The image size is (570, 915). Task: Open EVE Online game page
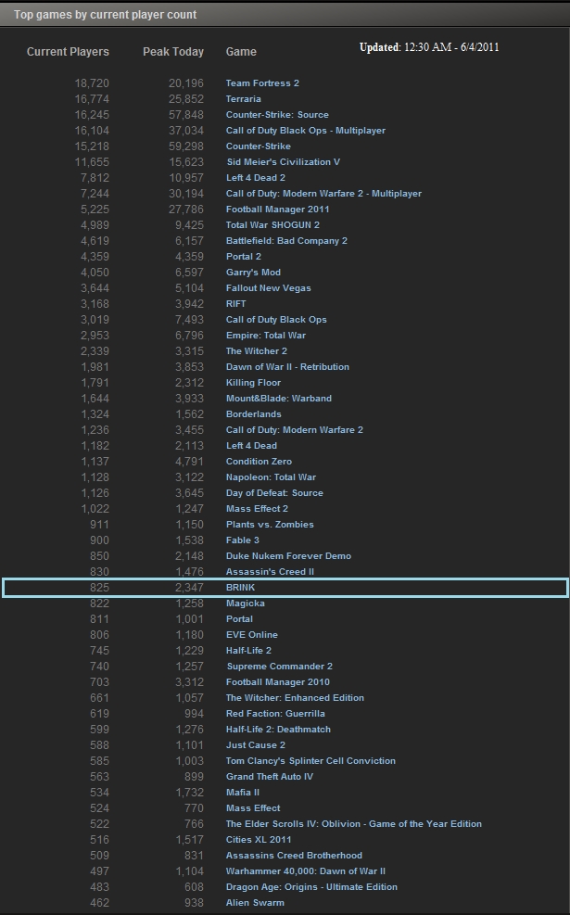251,635
